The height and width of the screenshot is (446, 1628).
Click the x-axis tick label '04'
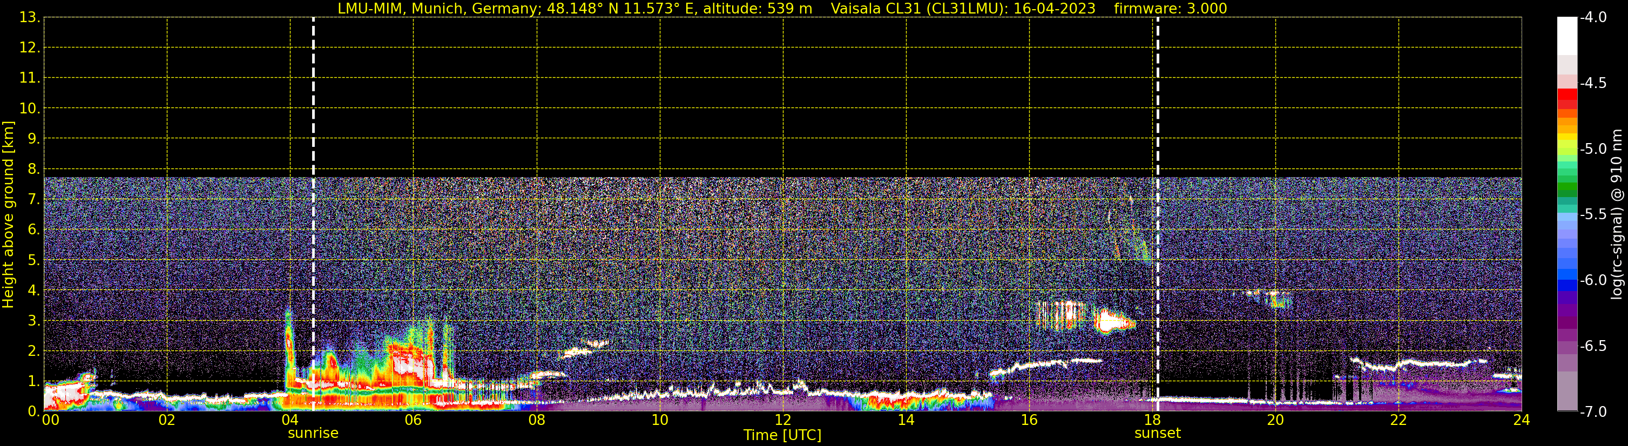click(x=290, y=420)
